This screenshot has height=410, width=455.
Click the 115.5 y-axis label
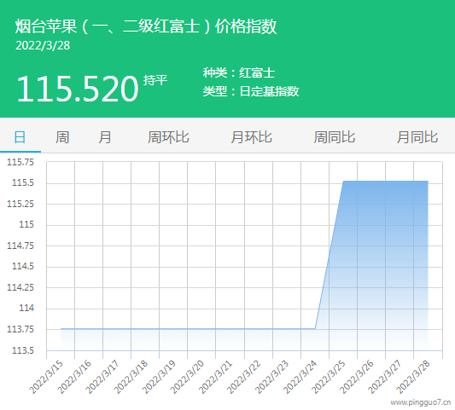click(23, 182)
